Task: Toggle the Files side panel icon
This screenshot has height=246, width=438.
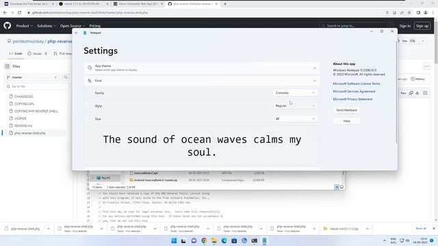Action: tap(8, 66)
